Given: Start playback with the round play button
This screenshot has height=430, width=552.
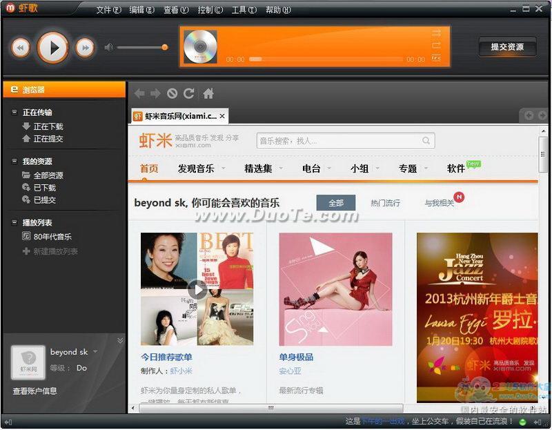Looking at the screenshot, I should click(53, 48).
